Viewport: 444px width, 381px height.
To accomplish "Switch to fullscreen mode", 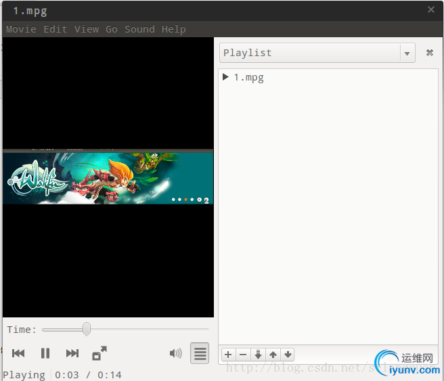I will click(99, 353).
